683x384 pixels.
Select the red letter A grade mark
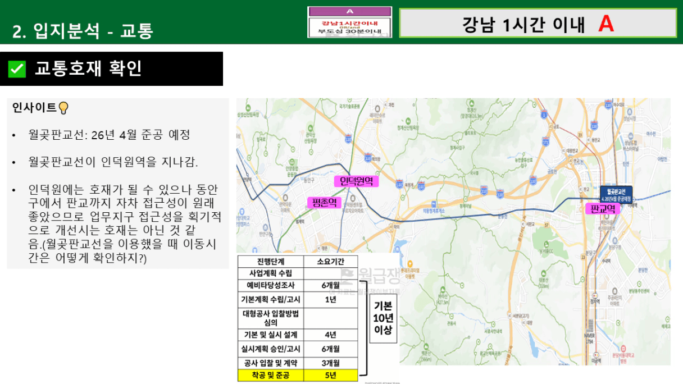pos(606,24)
